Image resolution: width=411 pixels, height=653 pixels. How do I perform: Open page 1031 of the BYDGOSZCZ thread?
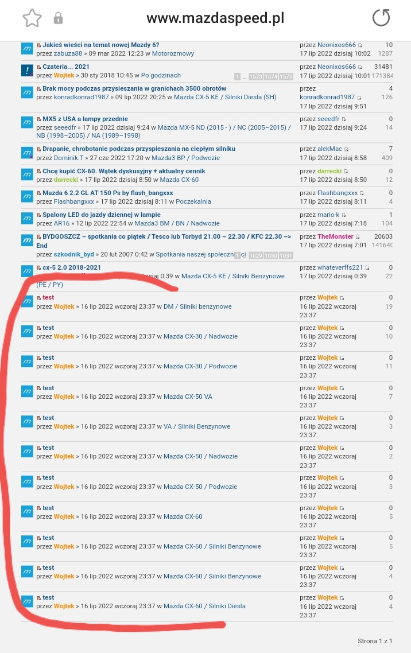286,255
